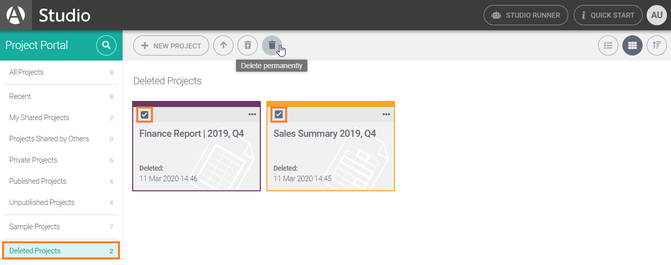Switch to tile grid view
671x265 pixels.
pyautogui.click(x=633, y=45)
